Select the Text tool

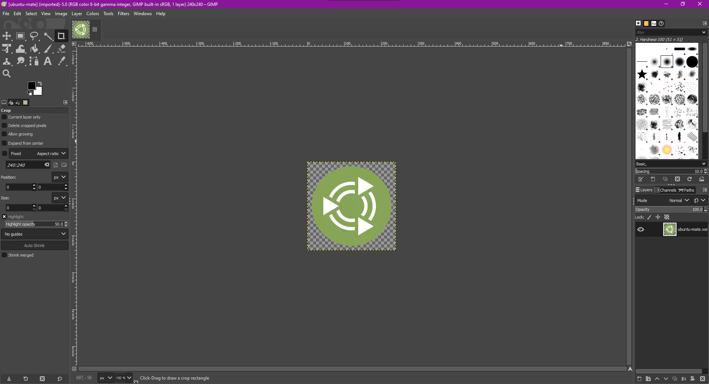click(48, 61)
